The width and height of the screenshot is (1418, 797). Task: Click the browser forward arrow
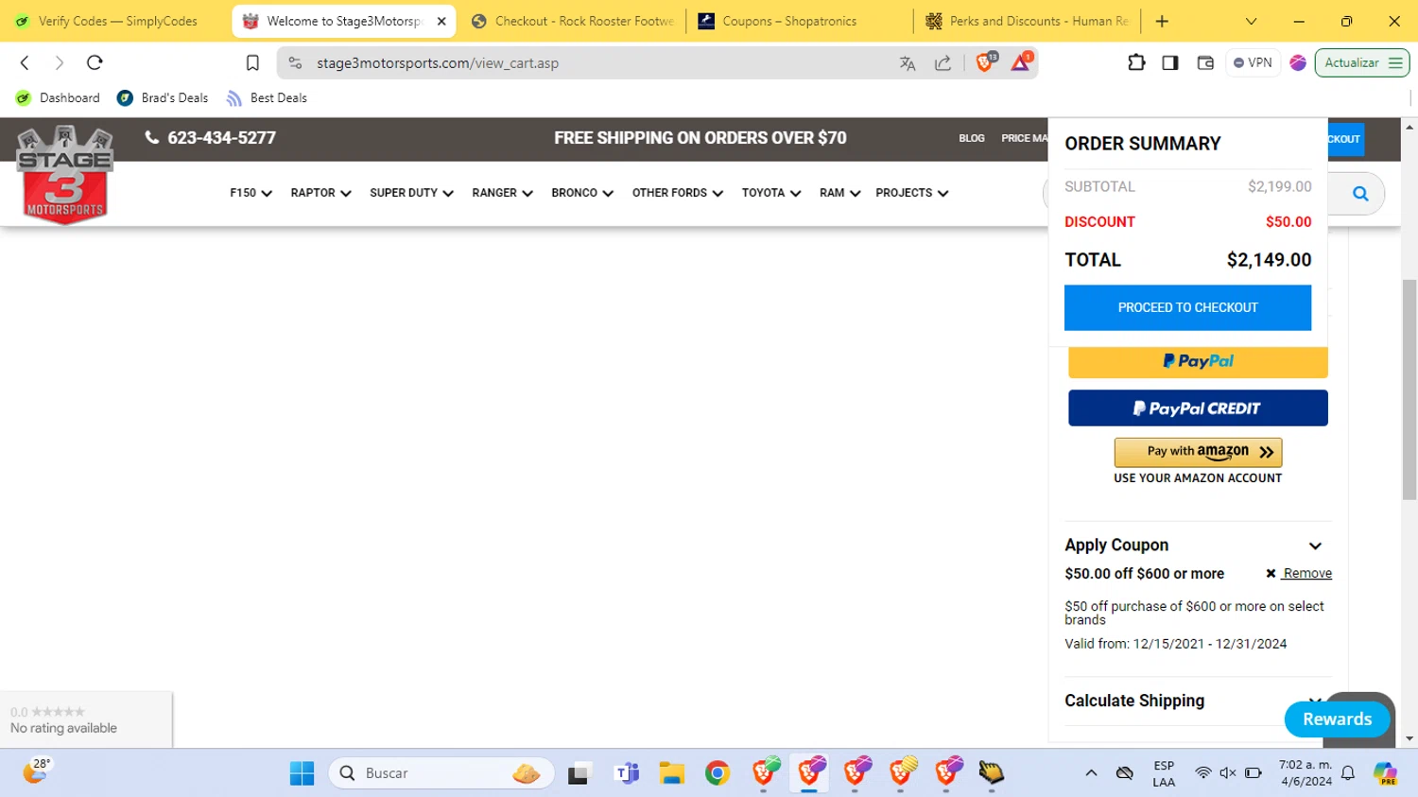coord(60,62)
